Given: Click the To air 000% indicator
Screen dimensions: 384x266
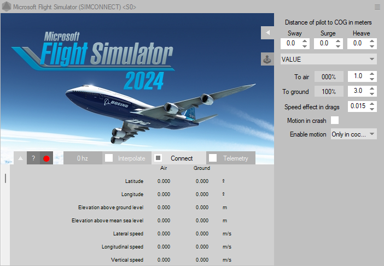Looking at the screenshot, I should 329,76.
